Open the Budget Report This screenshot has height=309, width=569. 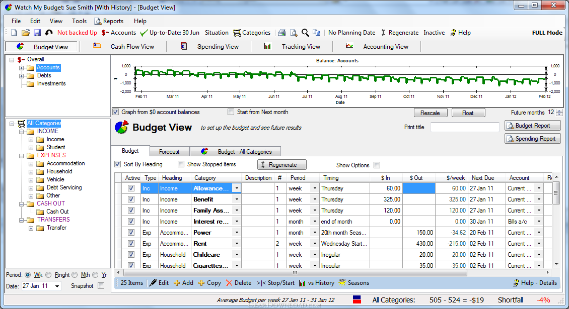[532, 126]
